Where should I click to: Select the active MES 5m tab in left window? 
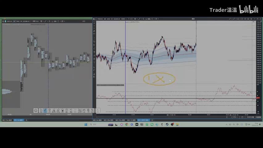[x=19, y=120]
